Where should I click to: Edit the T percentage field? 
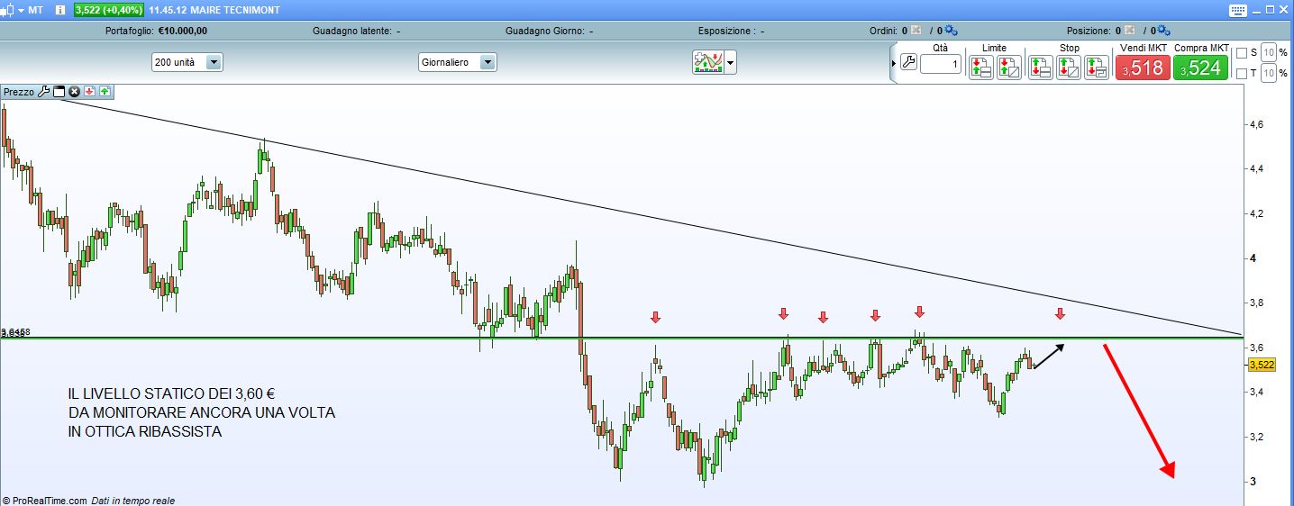coord(1269,74)
